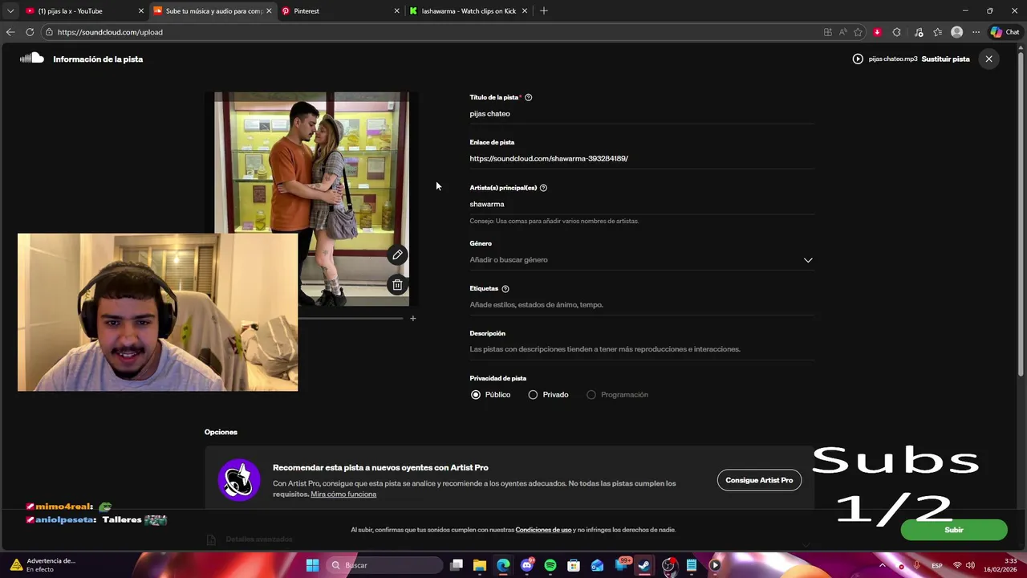The image size is (1027, 578).
Task: Open browser extensions puzzle icon
Action: click(x=897, y=32)
